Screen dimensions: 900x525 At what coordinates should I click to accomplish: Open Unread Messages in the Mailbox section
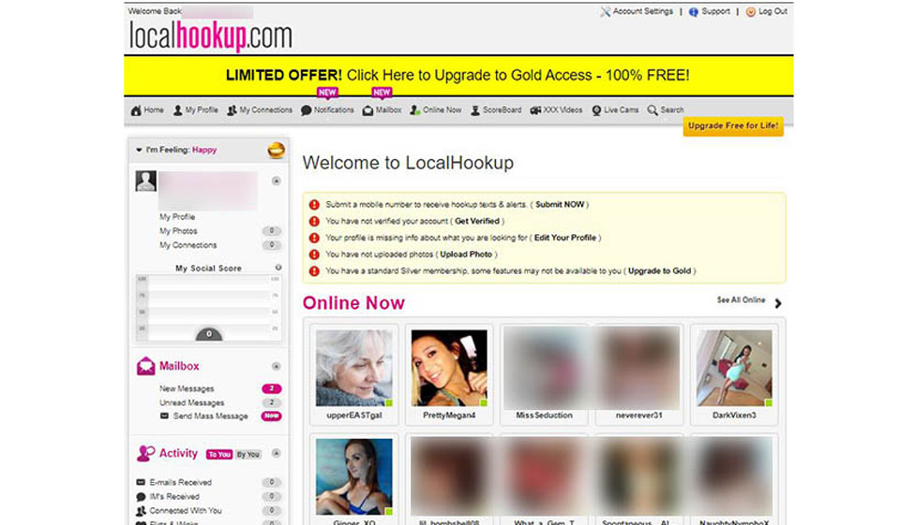coord(191,403)
